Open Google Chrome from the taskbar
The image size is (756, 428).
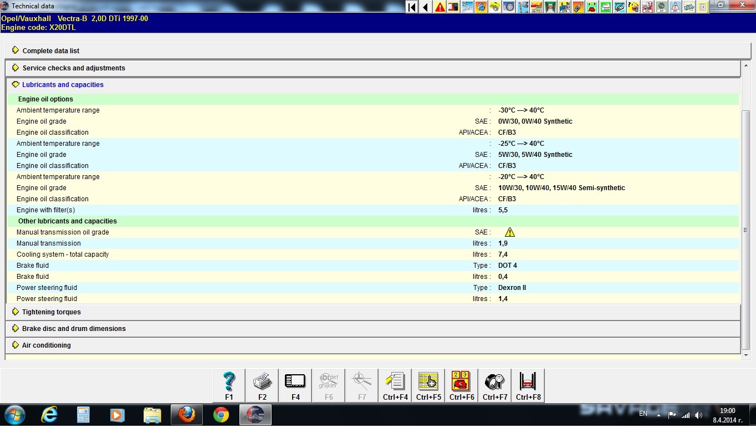point(221,415)
